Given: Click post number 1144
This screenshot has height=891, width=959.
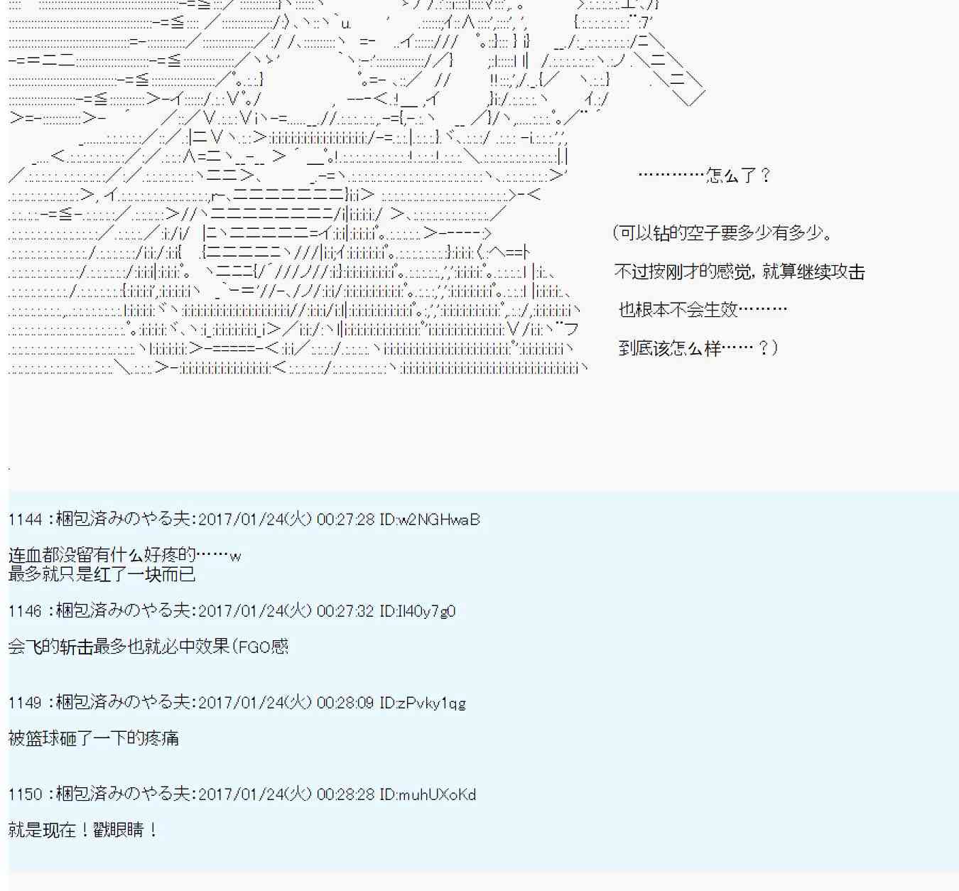Looking at the screenshot, I should 26,519.
